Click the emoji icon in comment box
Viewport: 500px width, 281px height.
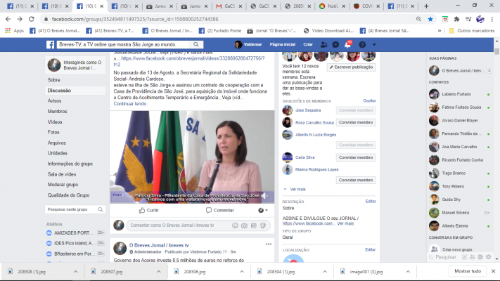(x=233, y=226)
